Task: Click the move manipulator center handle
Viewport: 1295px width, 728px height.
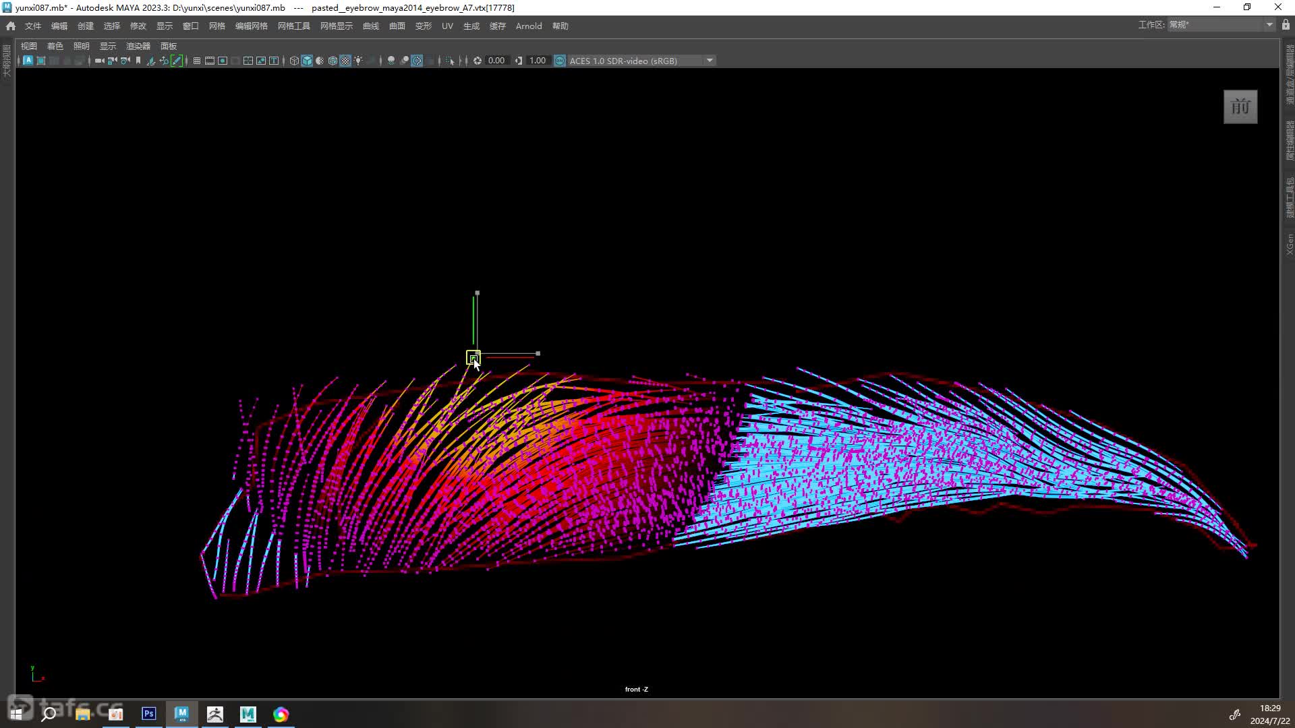Action: coord(473,357)
